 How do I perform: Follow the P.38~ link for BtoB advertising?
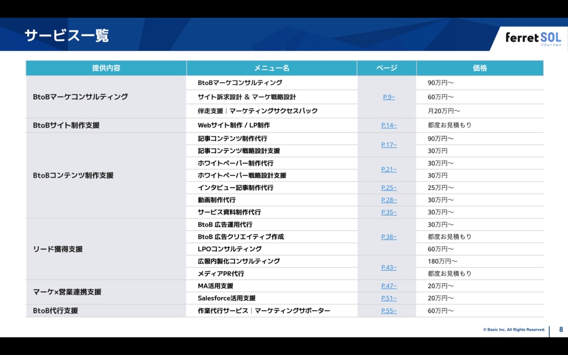click(389, 237)
